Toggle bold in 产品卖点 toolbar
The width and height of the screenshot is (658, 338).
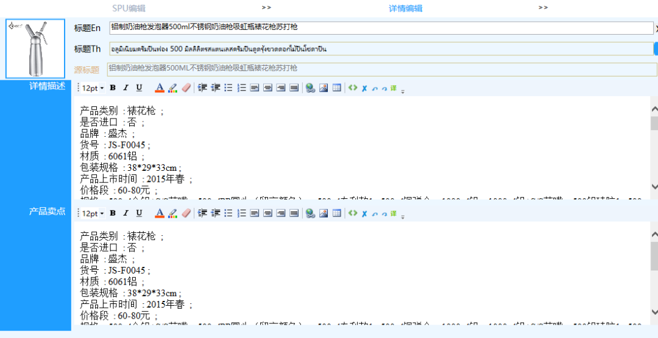click(x=113, y=213)
